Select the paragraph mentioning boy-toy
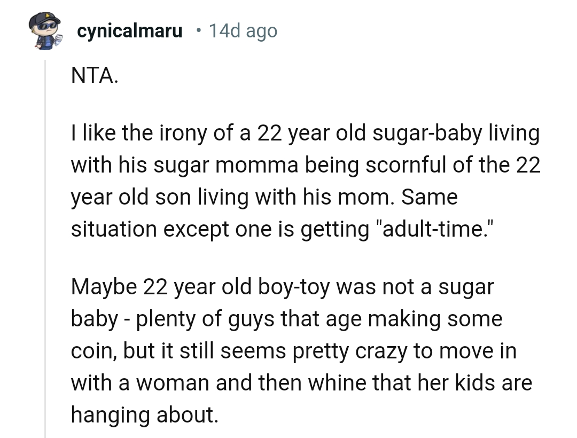The height and width of the screenshot is (438, 577). (299, 350)
